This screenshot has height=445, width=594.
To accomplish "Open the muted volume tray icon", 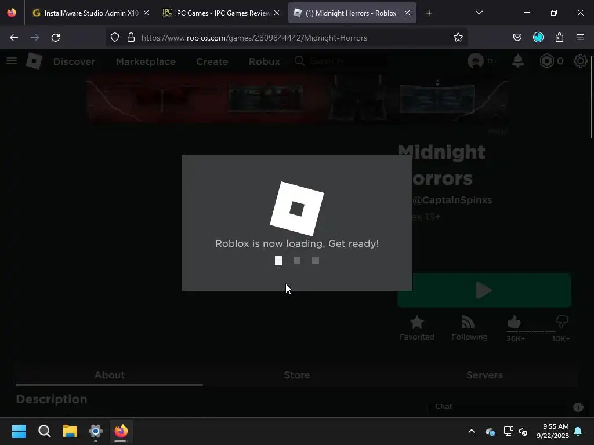I will click(x=524, y=431).
